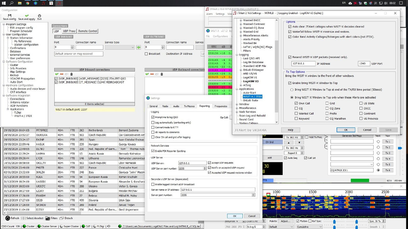The image size is (408, 229).
Task: Open the Frequencies tab in WSJT-X Settings
Action: pyautogui.click(x=221, y=106)
